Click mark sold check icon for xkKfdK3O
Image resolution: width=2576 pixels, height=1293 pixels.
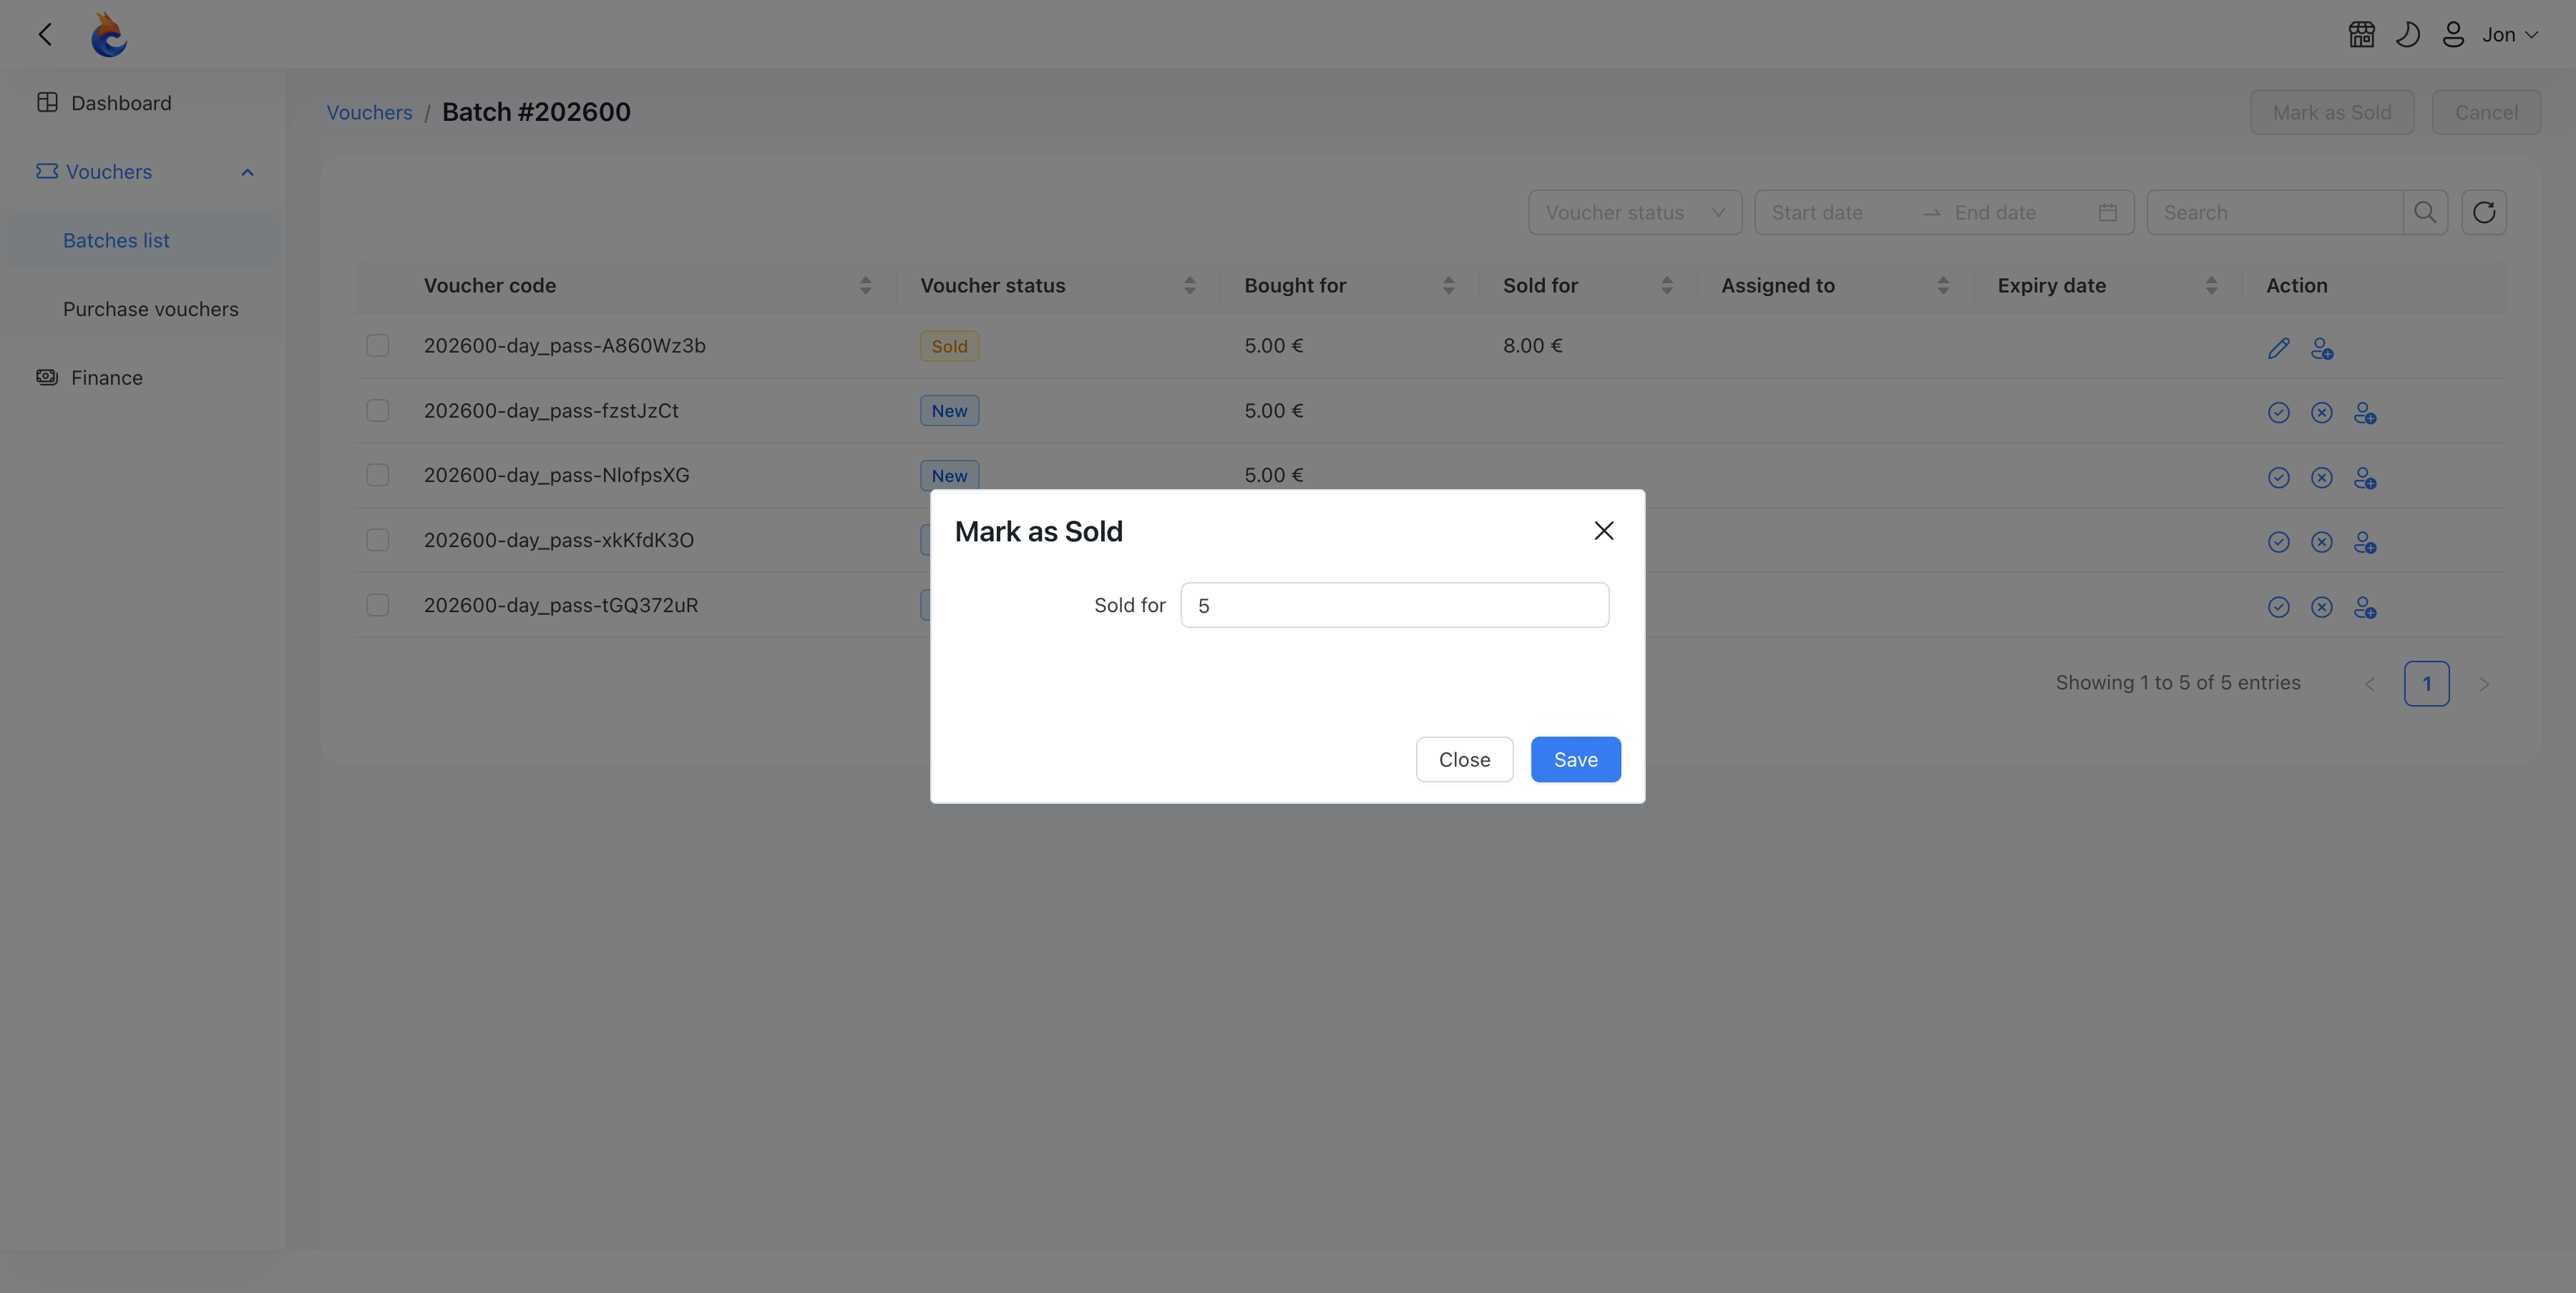(2278, 541)
